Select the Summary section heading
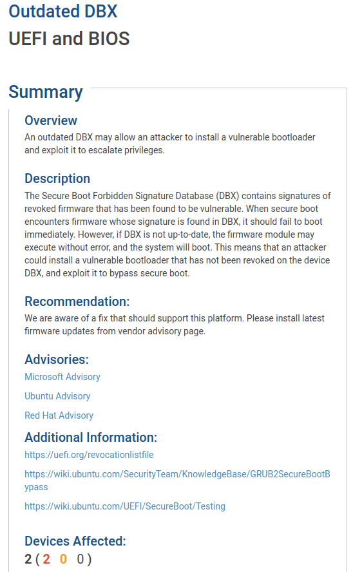353x572 pixels. tap(46, 92)
